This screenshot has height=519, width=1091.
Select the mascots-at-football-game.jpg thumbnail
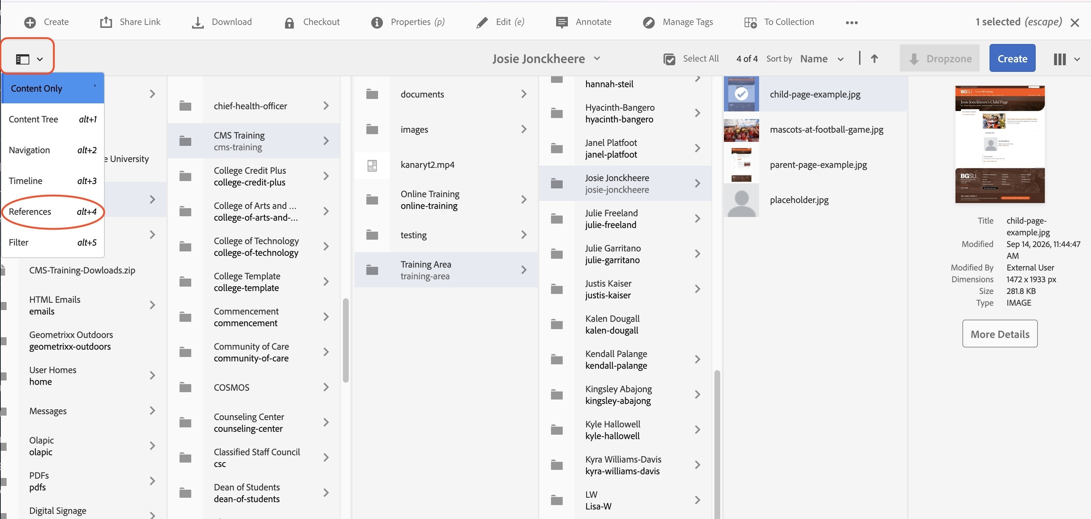(741, 130)
